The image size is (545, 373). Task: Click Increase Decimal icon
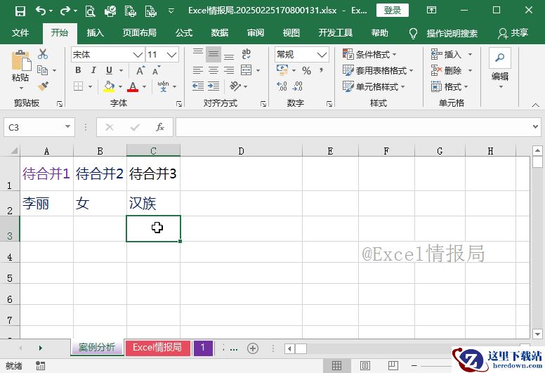coord(282,86)
